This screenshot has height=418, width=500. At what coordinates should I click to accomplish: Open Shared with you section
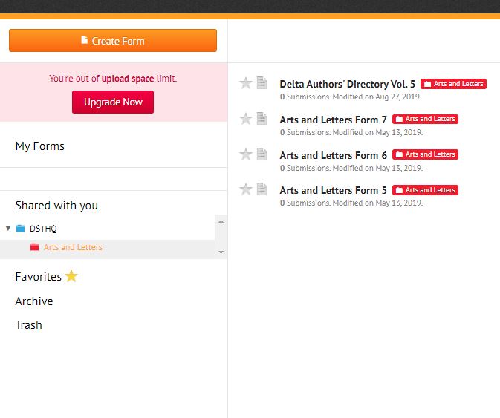point(56,206)
